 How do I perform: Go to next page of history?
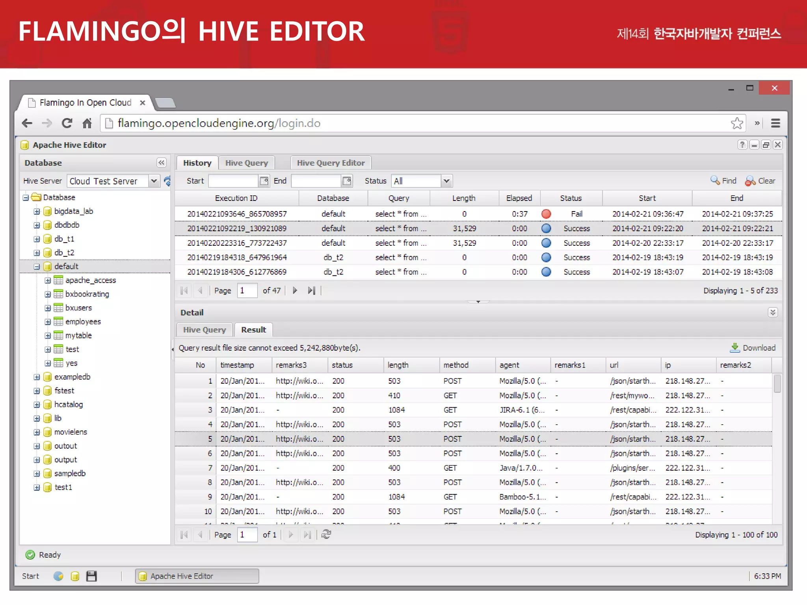pos(295,291)
